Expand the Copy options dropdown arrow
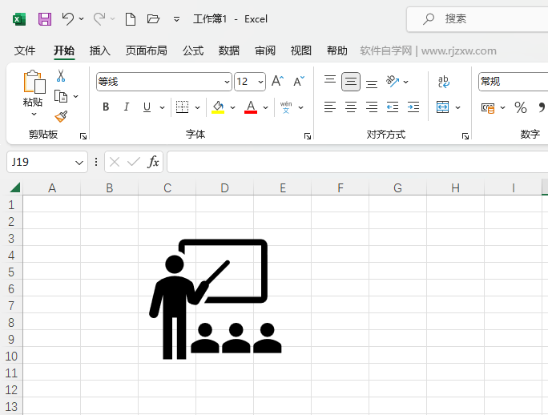This screenshot has width=548, height=415. click(x=76, y=96)
